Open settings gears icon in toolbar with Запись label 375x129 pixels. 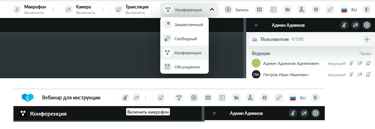330,10
